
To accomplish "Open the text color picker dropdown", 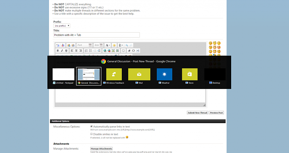I will [108, 45].
